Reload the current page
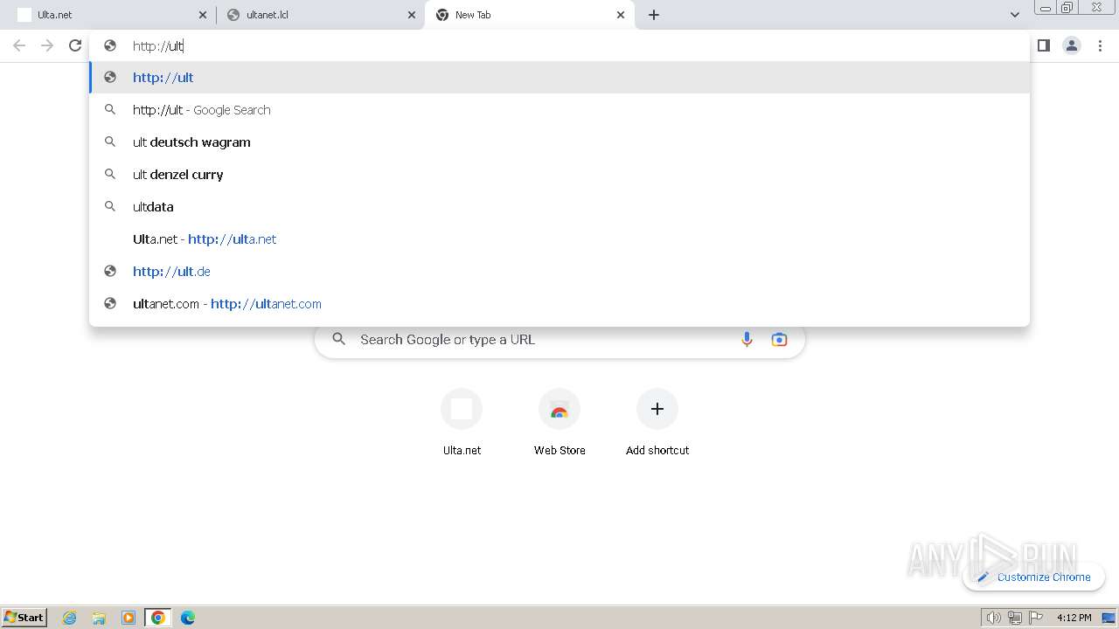This screenshot has height=629, width=1119. [75, 45]
